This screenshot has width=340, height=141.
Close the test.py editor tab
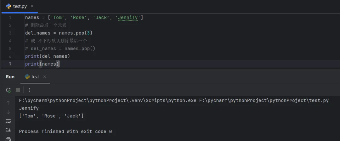coord(32,6)
